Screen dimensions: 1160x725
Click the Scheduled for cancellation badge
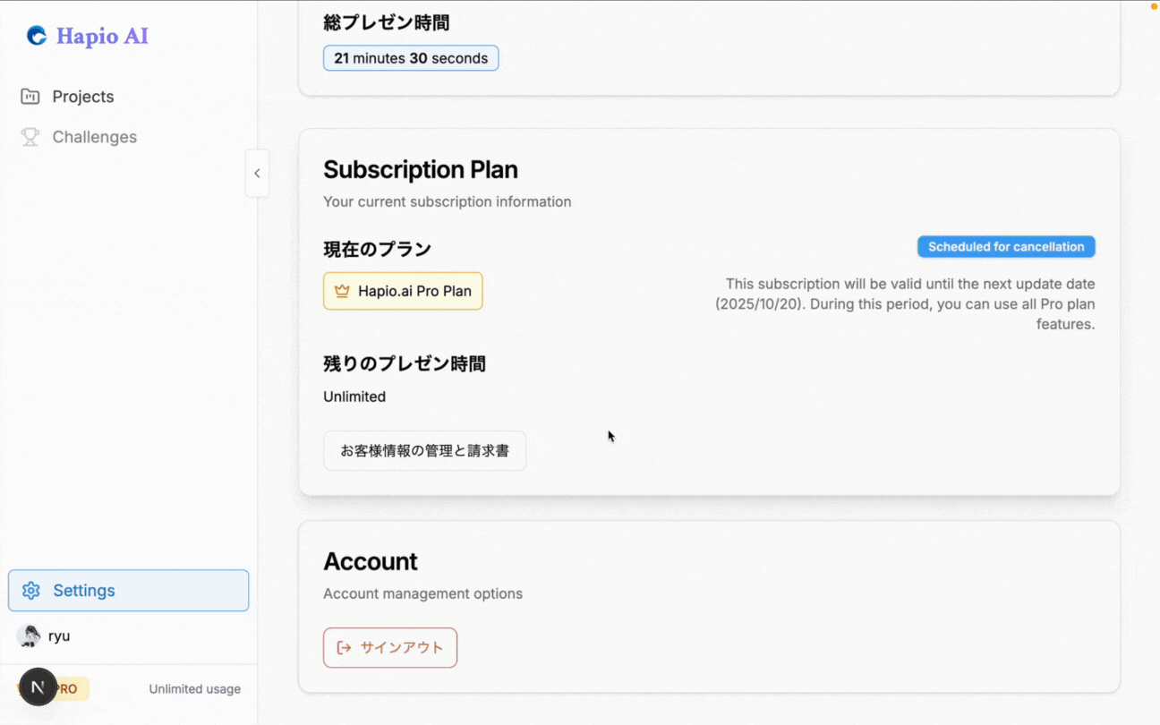point(1006,247)
